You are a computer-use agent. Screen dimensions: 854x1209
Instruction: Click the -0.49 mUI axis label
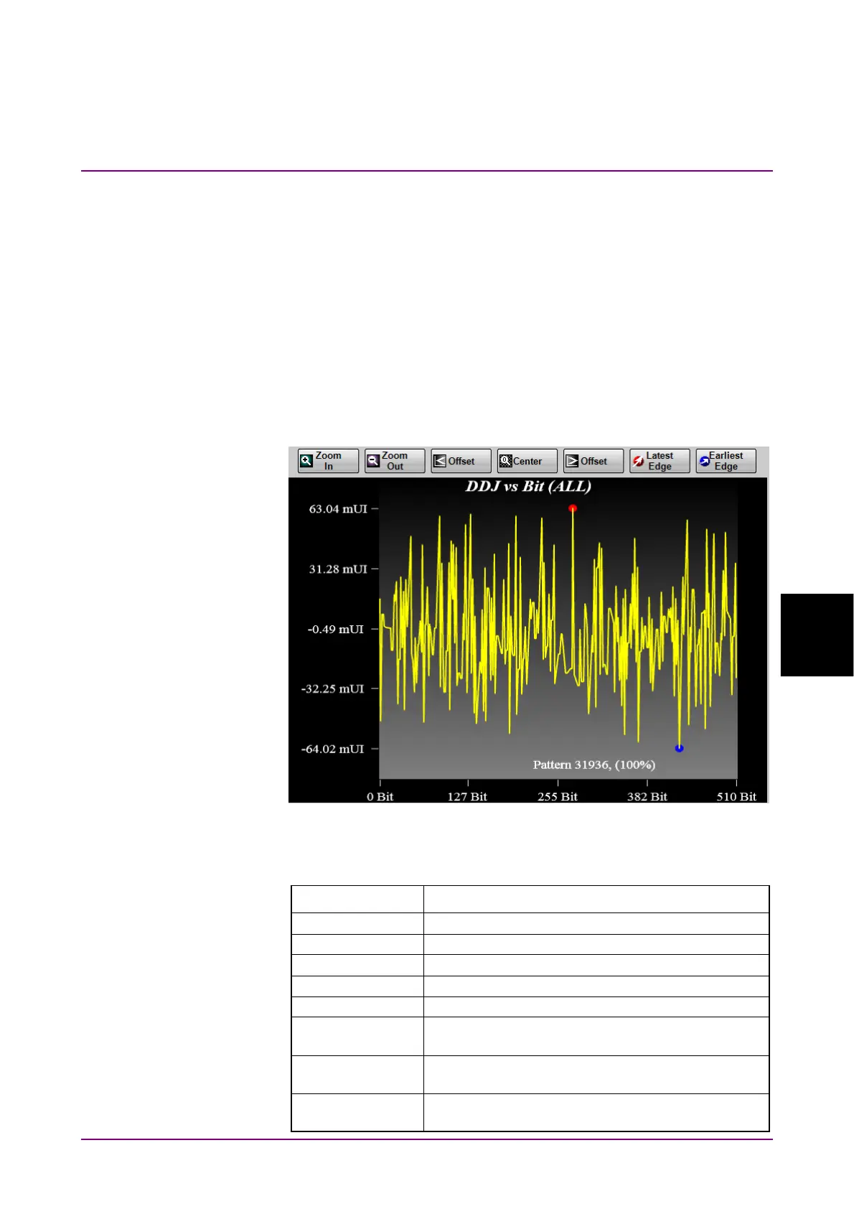[x=336, y=630]
